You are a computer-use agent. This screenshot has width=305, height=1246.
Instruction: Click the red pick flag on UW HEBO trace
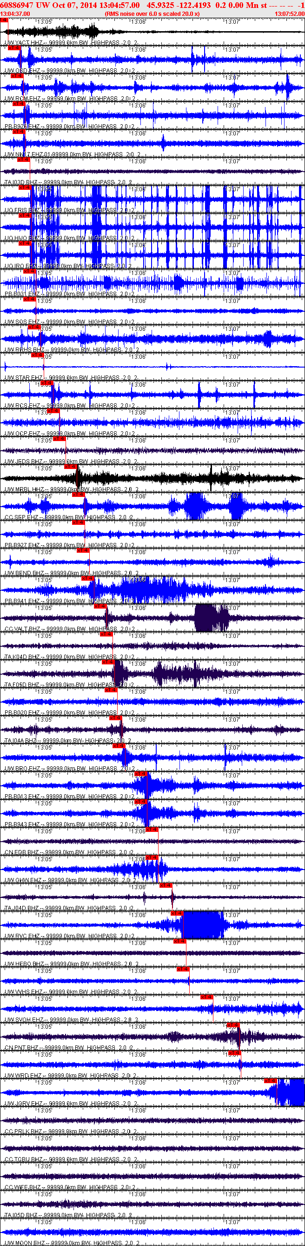tap(180, 941)
